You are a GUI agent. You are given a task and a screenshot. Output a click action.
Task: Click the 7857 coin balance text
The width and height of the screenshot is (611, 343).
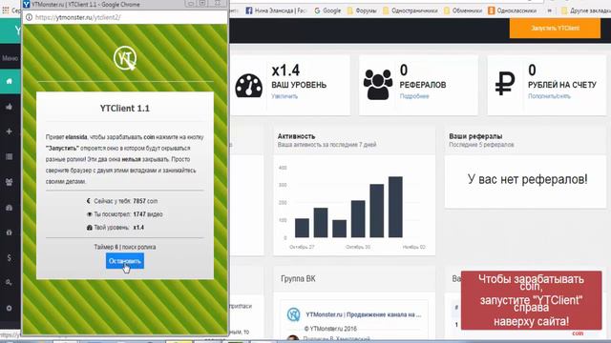click(145, 201)
